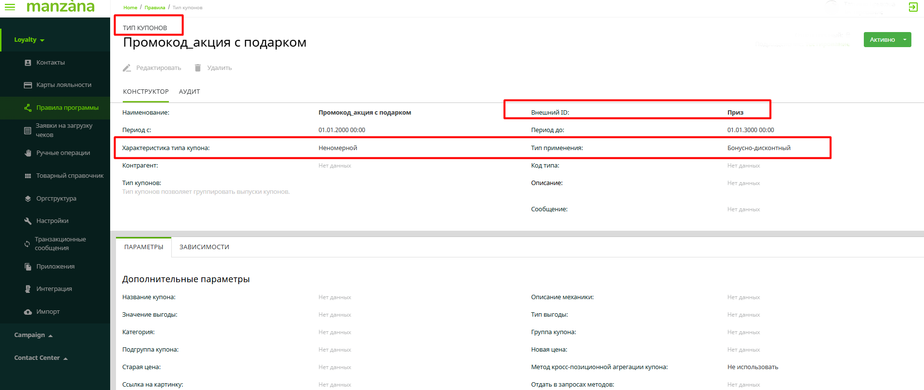The width and height of the screenshot is (924, 390).
Task: Expand the Активно status dropdown arrow
Action: point(905,40)
